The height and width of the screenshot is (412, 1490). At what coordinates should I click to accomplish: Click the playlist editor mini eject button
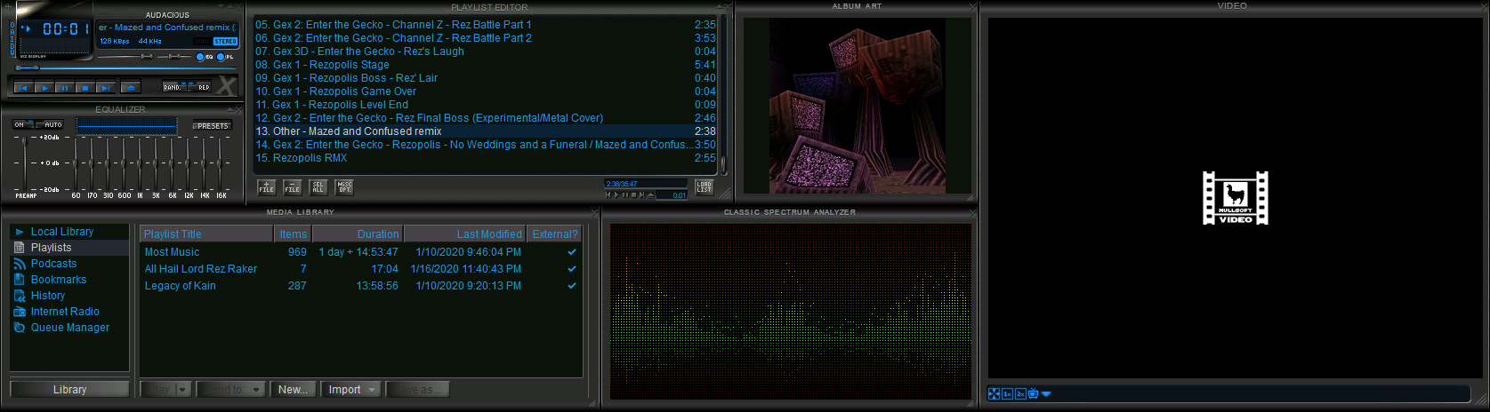click(x=650, y=194)
